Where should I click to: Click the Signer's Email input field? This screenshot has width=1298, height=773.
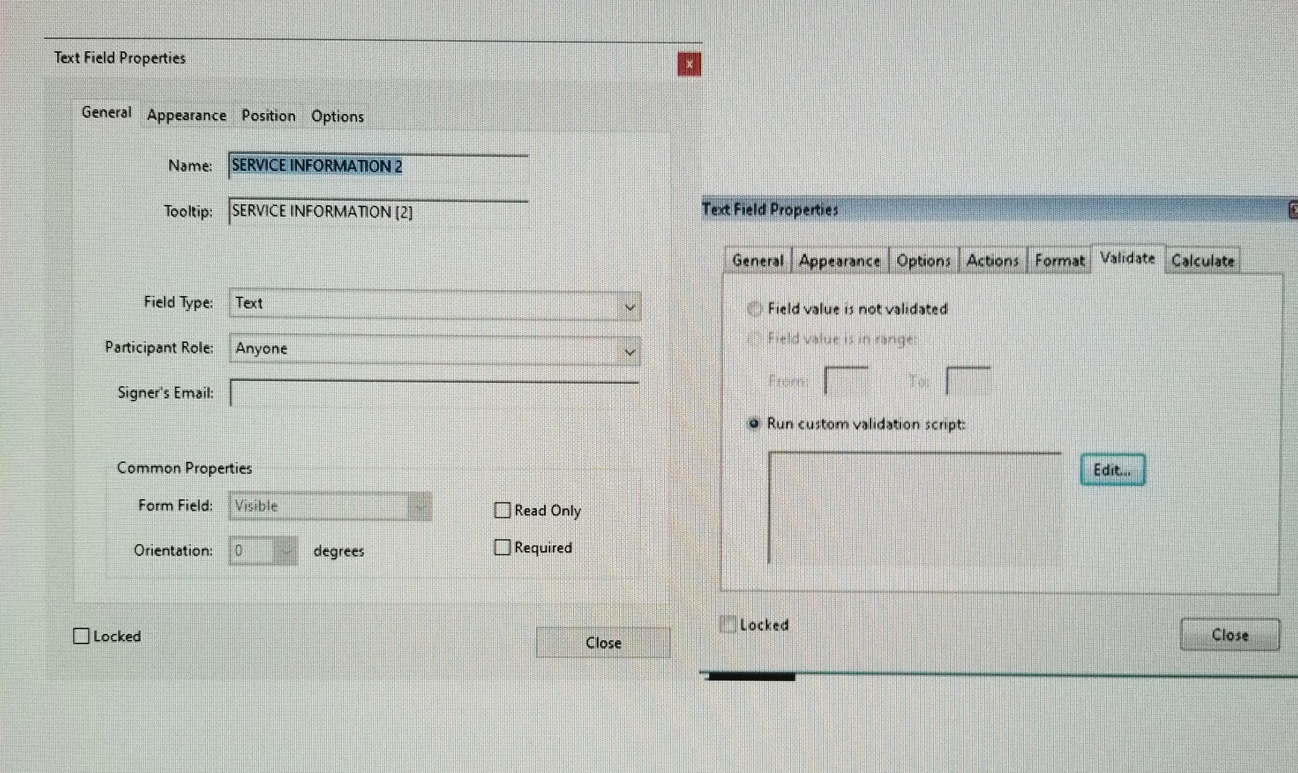click(x=435, y=394)
